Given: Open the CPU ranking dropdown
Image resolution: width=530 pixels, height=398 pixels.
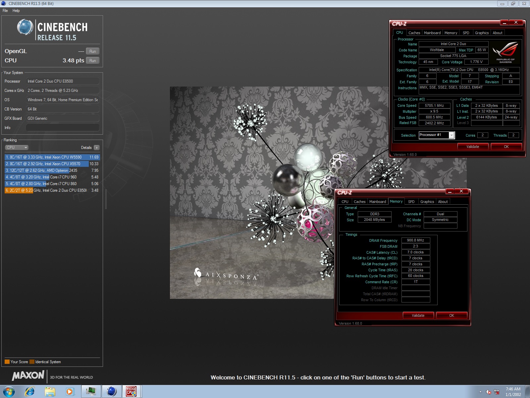Looking at the screenshot, I should [17, 148].
